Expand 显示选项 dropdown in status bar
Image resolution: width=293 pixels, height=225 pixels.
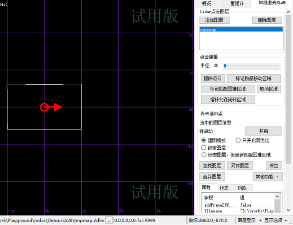pos(276,220)
